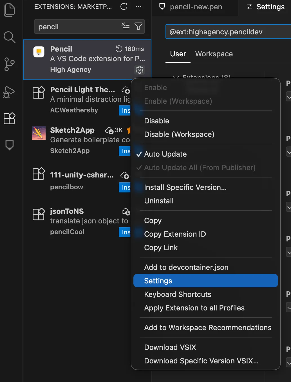Open Run and Debug view
The image size is (291, 382).
click(x=9, y=92)
